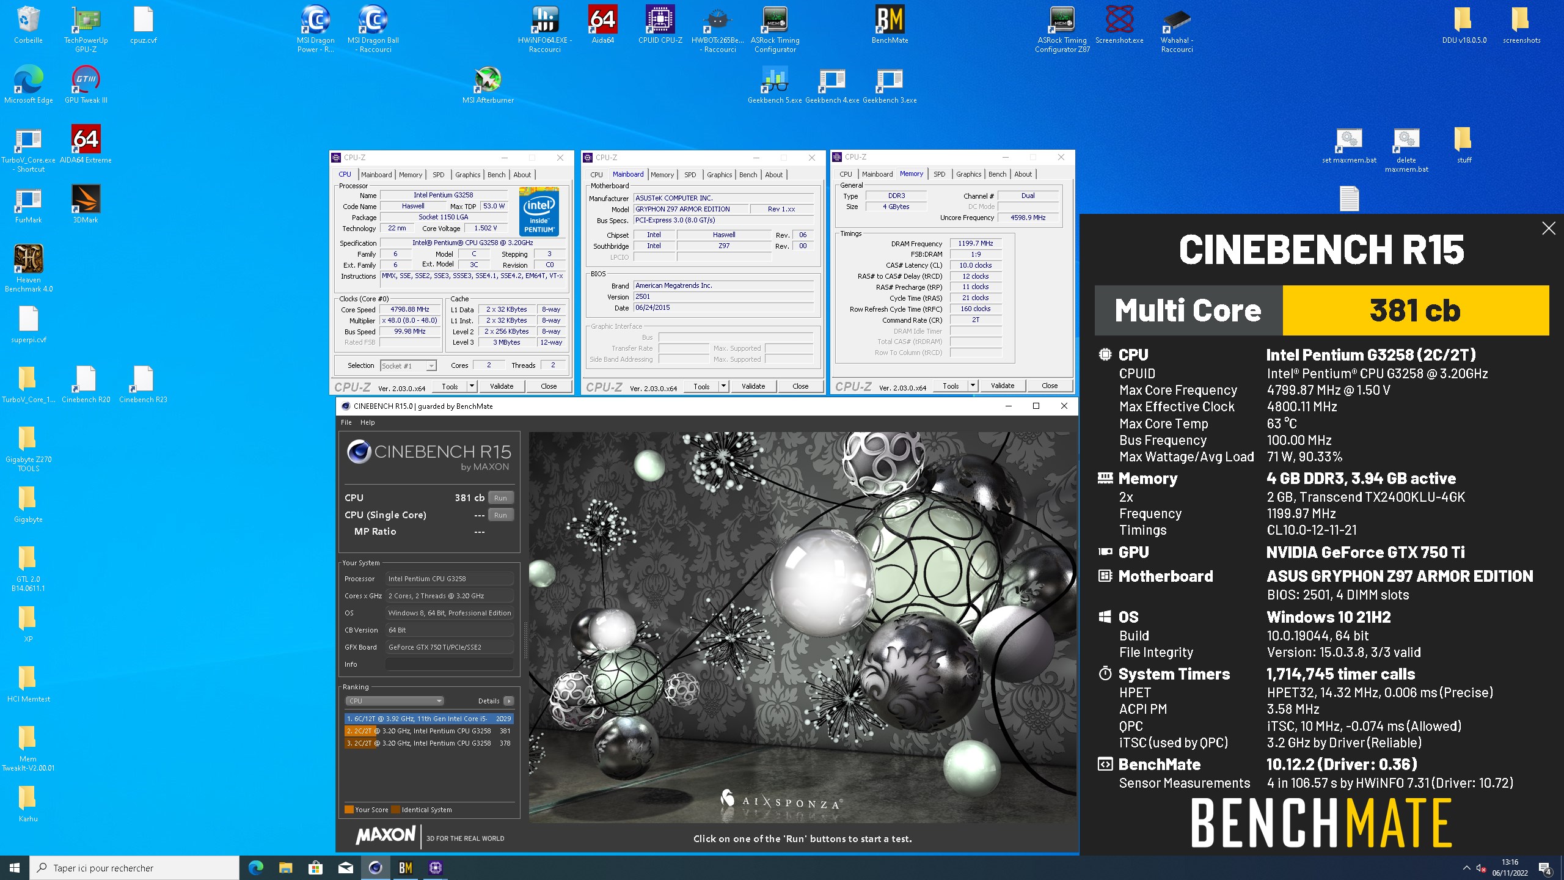This screenshot has width=1564, height=880.
Task: Open Socket #1 selection dropdown in CPU-Z
Action: 408,365
